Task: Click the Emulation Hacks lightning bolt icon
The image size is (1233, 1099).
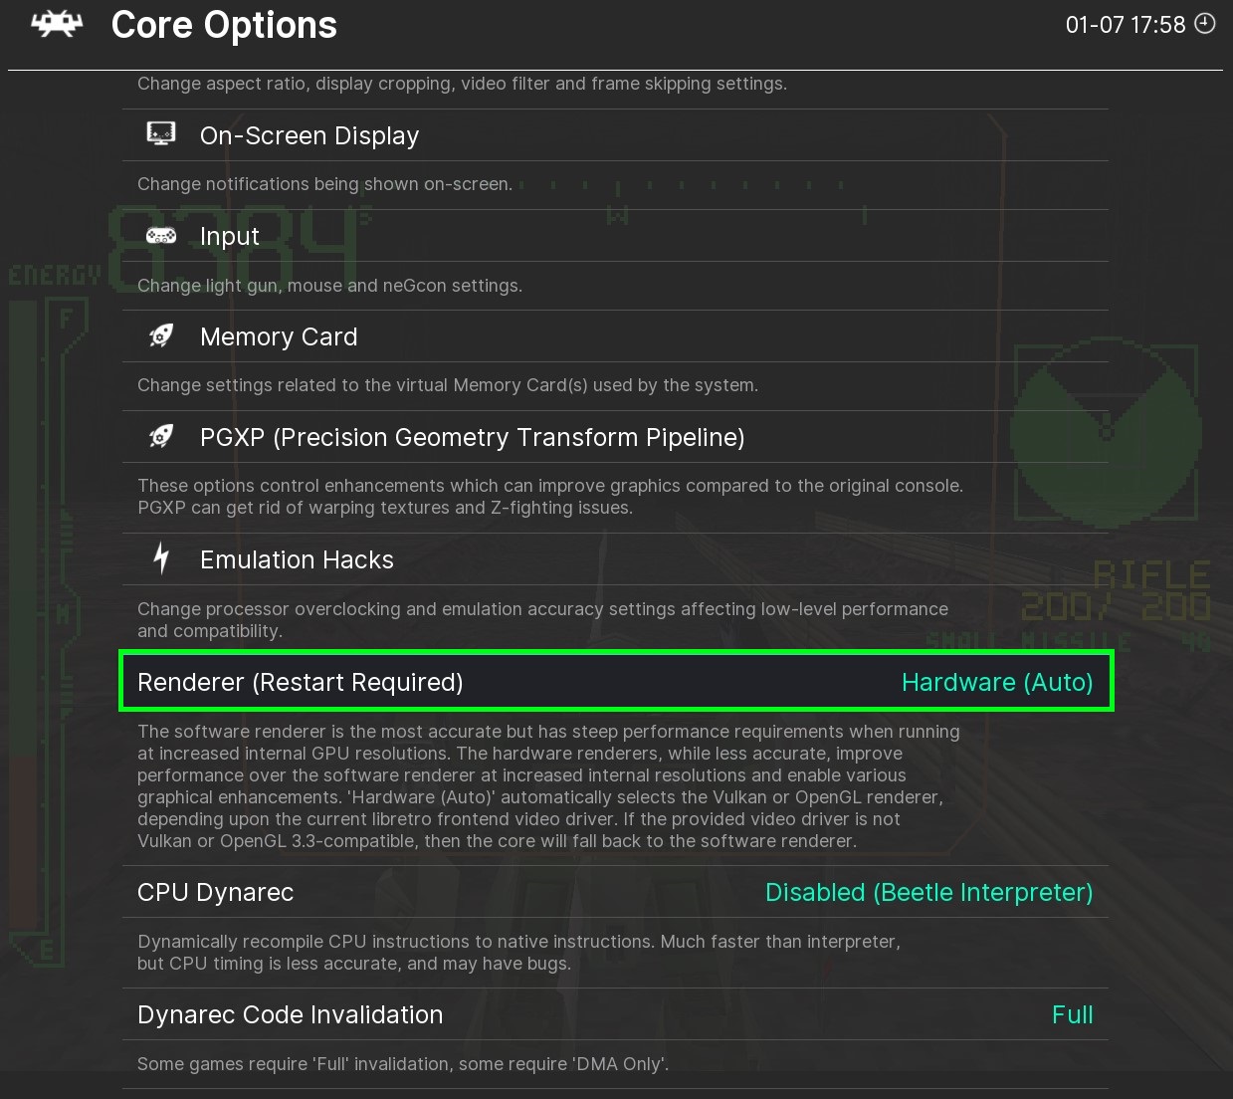Action: (161, 558)
